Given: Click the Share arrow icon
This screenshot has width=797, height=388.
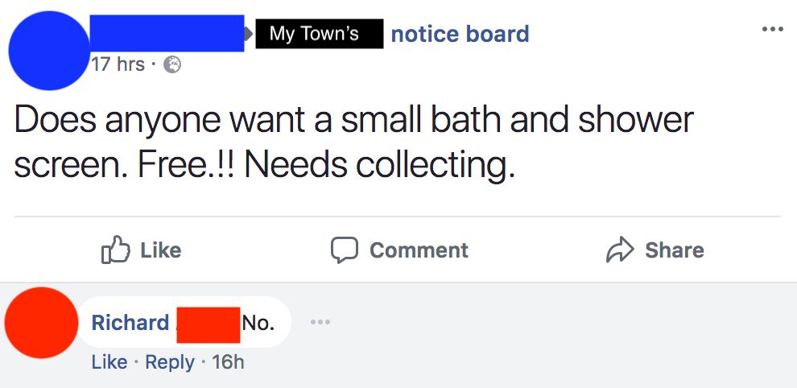Looking at the screenshot, I should (617, 250).
